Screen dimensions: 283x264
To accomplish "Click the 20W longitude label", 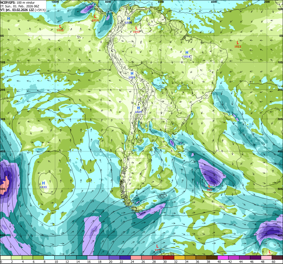I will click(267, 2).
